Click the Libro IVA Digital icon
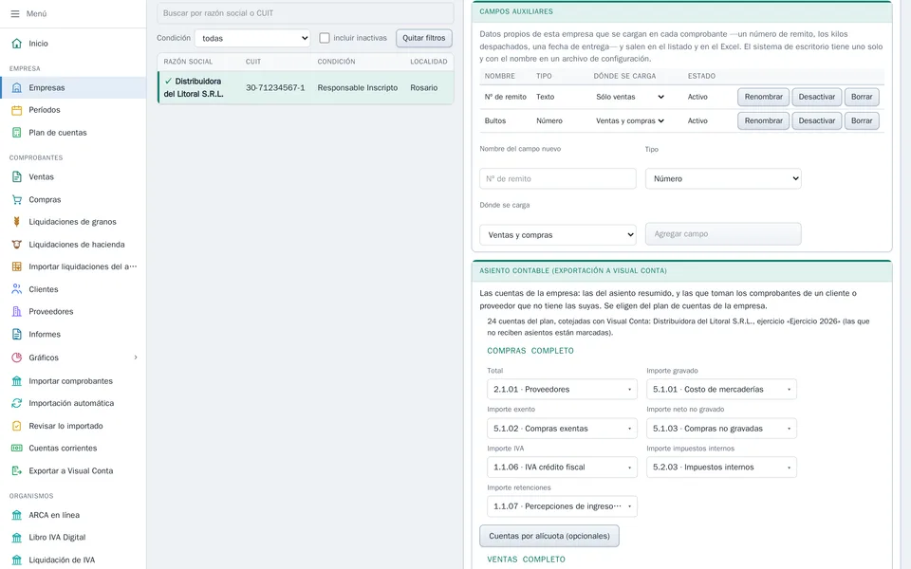This screenshot has width=911, height=569. click(17, 538)
